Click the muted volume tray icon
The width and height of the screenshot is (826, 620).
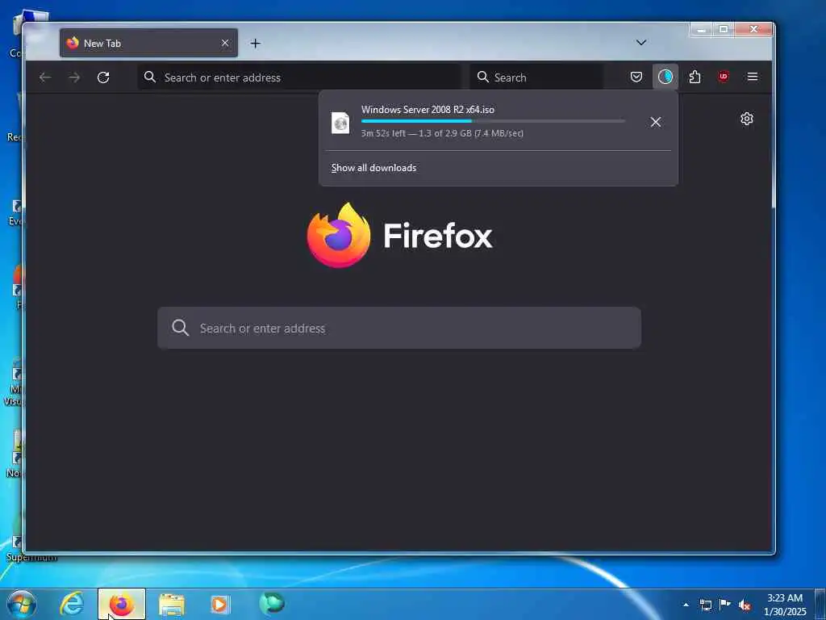coord(745,605)
